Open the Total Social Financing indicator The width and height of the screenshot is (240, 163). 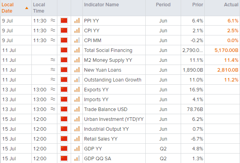coord(108,50)
